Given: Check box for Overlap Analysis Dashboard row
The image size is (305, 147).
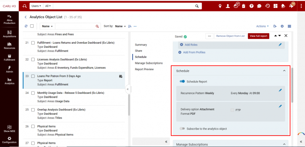Looking at the screenshot, I should pos(33,110).
